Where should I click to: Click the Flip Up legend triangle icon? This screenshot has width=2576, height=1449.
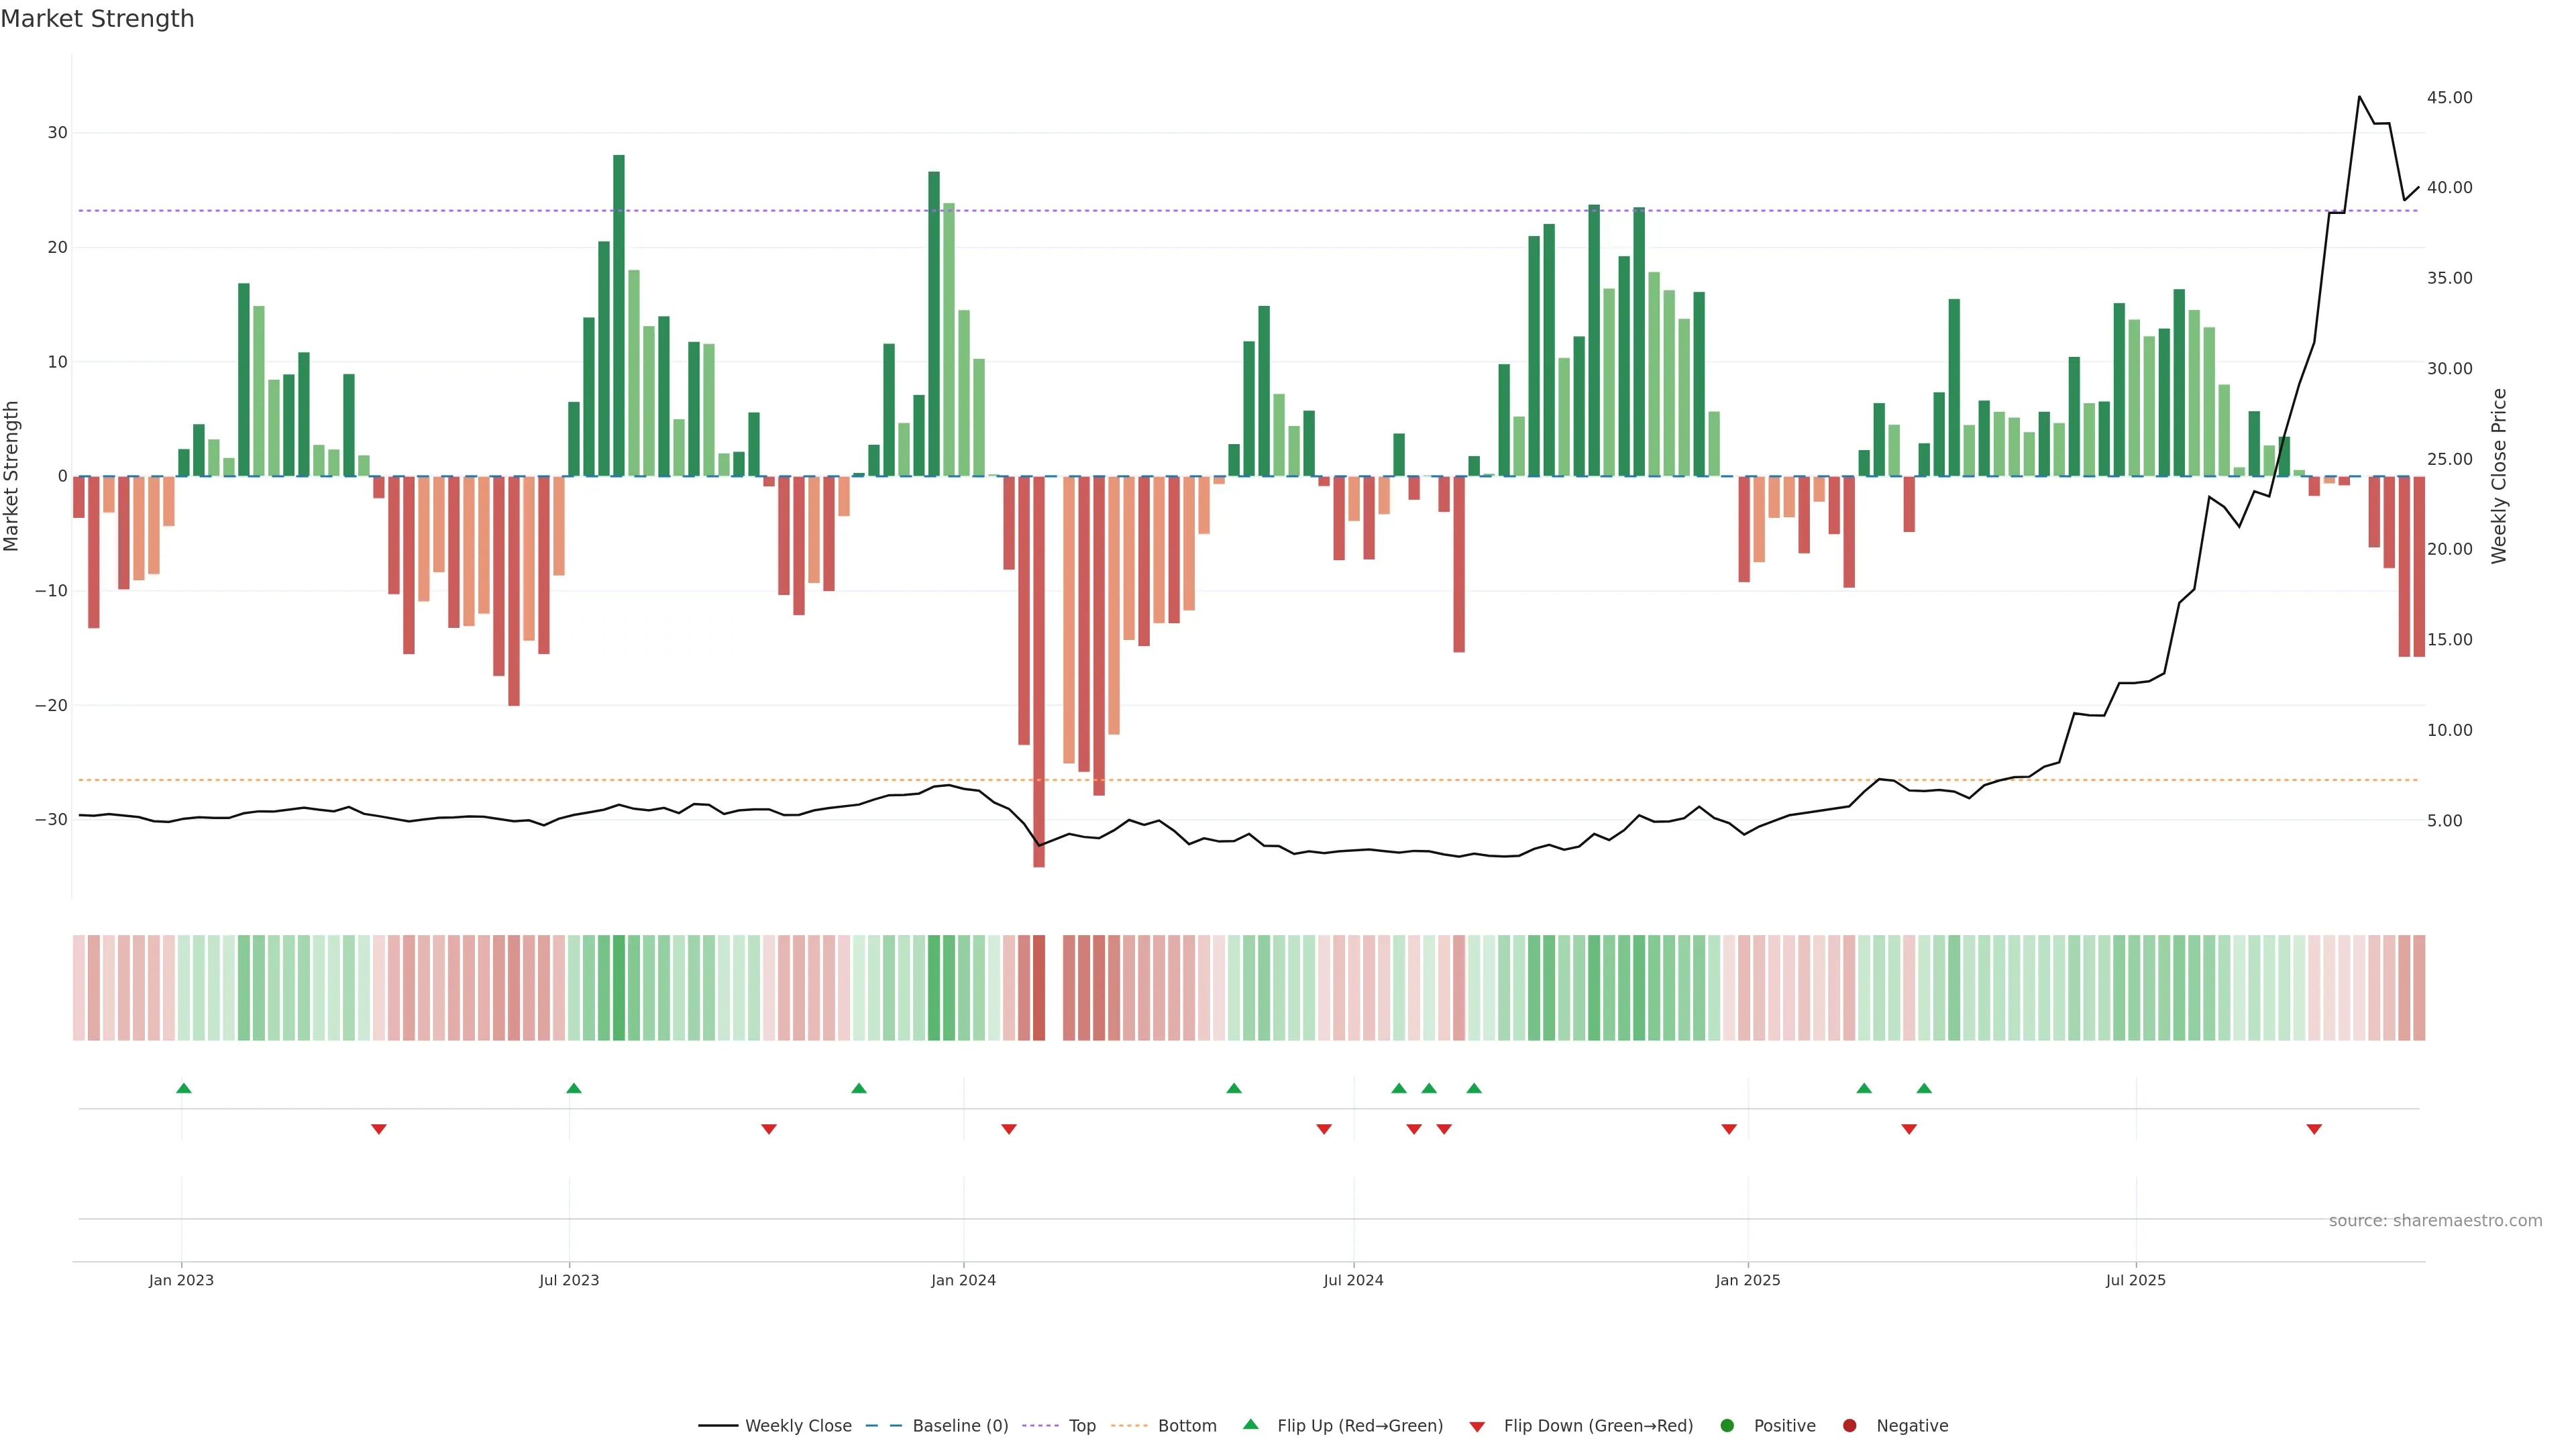point(1250,1424)
